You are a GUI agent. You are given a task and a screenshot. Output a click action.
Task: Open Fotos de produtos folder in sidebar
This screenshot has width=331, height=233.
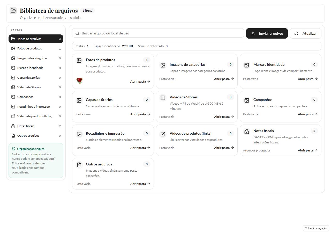[36, 49]
